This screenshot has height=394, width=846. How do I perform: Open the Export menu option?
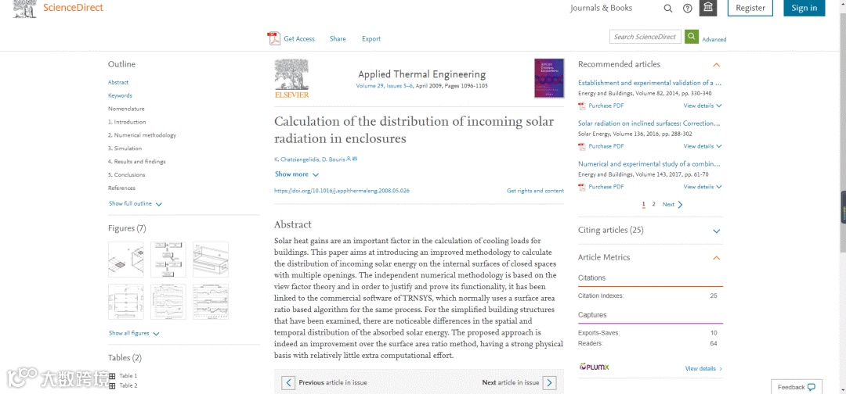coord(371,39)
